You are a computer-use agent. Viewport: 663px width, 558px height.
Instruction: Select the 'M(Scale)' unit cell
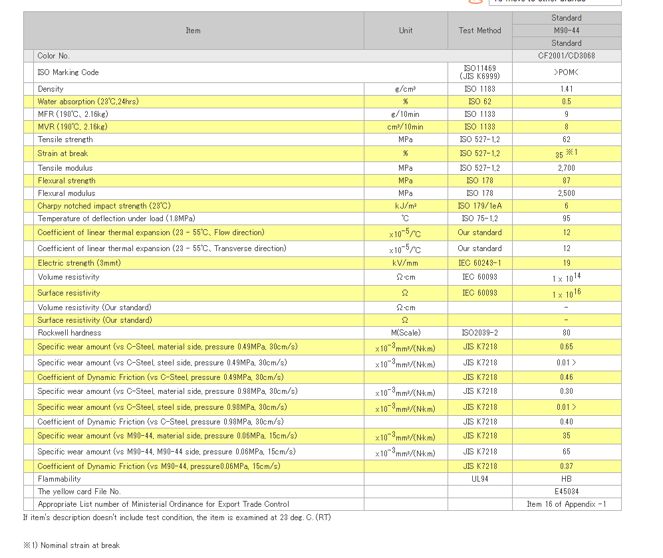coord(406,333)
